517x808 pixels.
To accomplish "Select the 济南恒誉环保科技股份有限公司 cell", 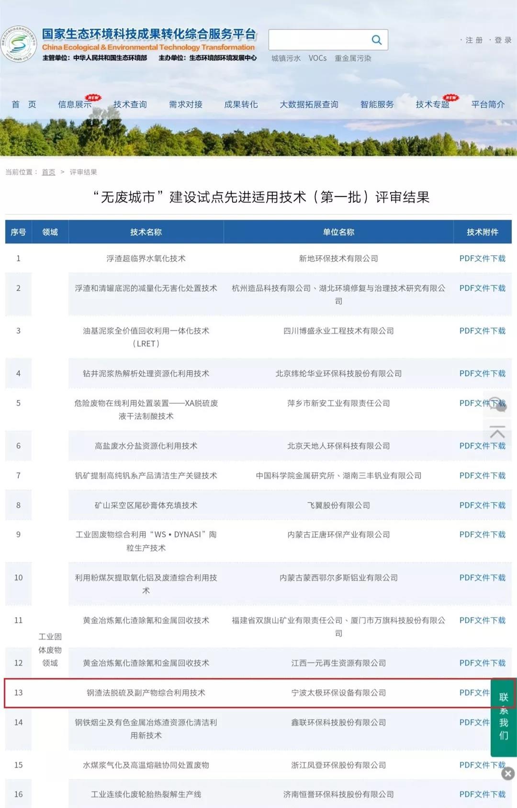I will 338,794.
